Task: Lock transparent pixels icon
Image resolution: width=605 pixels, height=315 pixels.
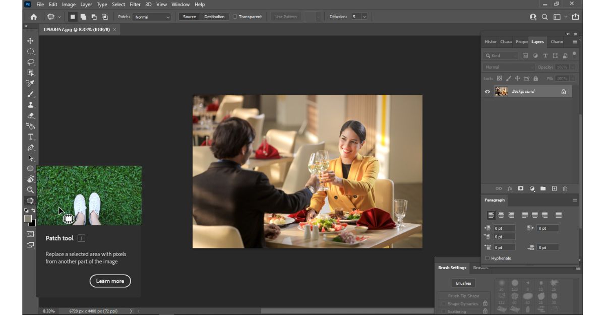Action: tap(499, 79)
